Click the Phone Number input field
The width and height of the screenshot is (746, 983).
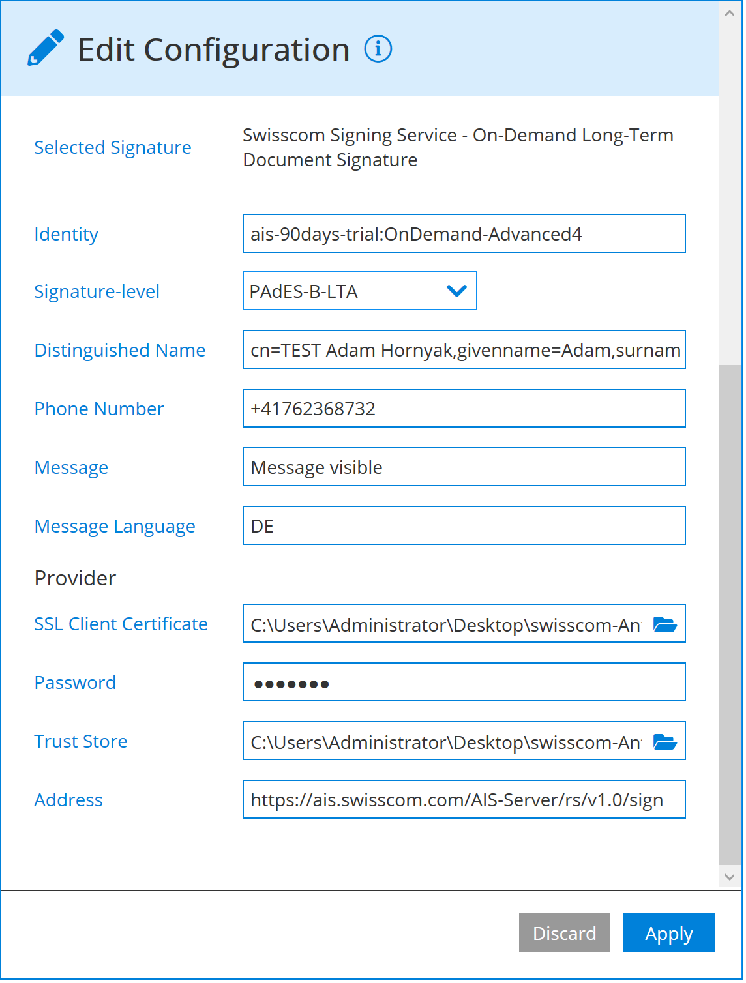click(x=464, y=408)
